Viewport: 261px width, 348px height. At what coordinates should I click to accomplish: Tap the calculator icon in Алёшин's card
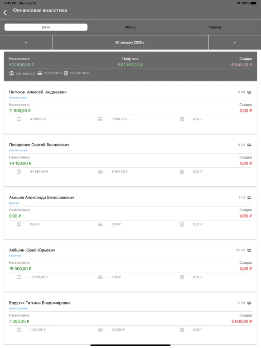(182, 277)
